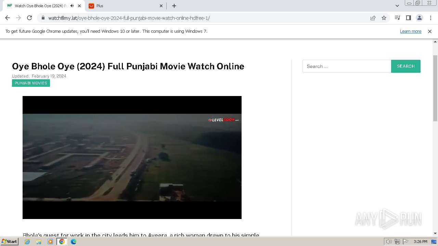
Task: Open Windows Explorer folder icon in taskbar
Action: click(39, 242)
